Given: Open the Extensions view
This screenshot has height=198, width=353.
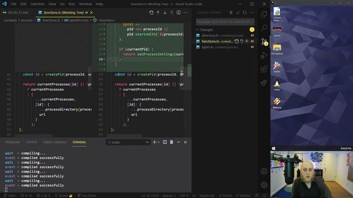Looking at the screenshot, I should coord(264,69).
